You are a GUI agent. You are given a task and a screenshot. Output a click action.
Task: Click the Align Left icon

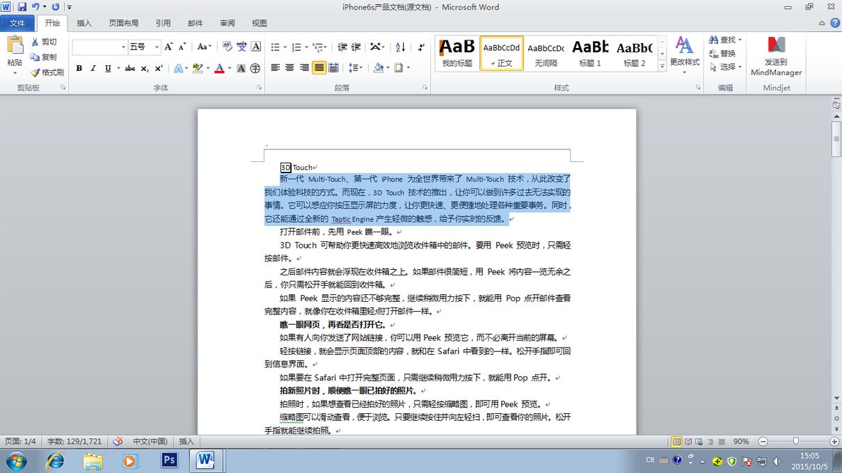[x=276, y=68]
